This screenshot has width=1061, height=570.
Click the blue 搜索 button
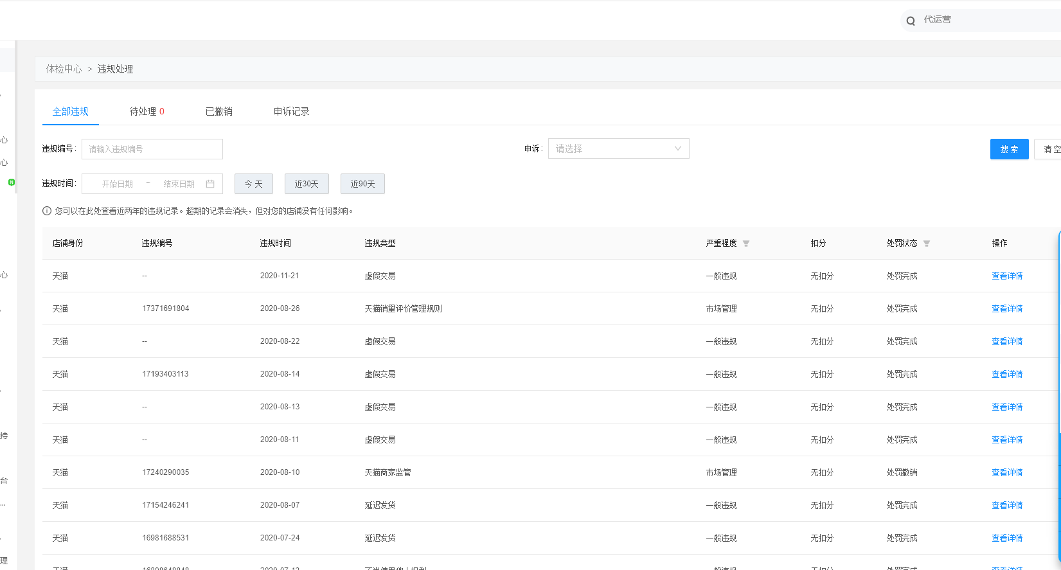(1009, 149)
